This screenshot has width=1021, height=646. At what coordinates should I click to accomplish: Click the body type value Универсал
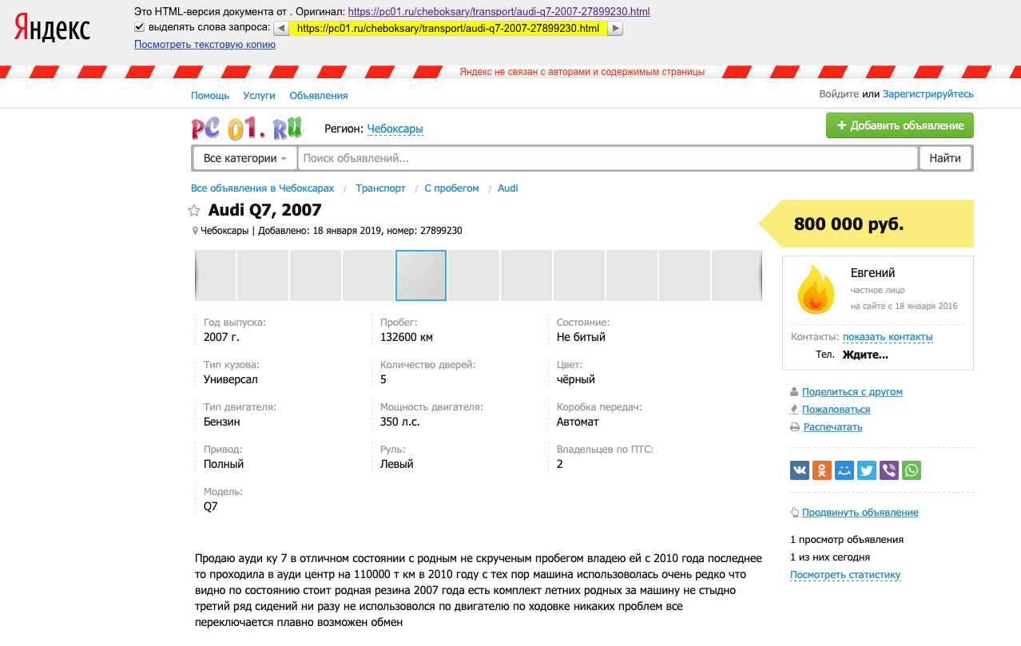click(x=231, y=379)
